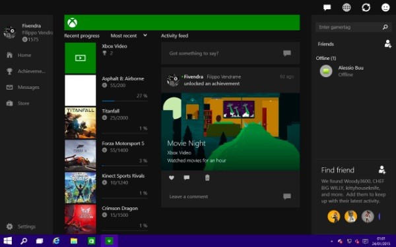Open Asphalt 8: Airborne title
Image resolution: width=396 pixels, height=247 pixels.
[123, 78]
